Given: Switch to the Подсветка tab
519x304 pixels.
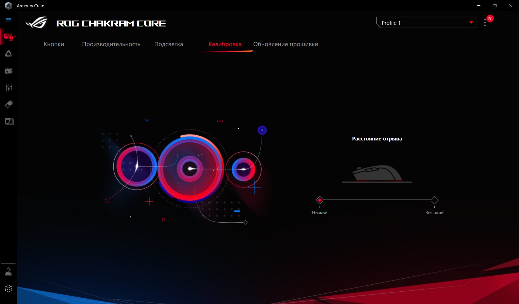Looking at the screenshot, I should pos(169,44).
